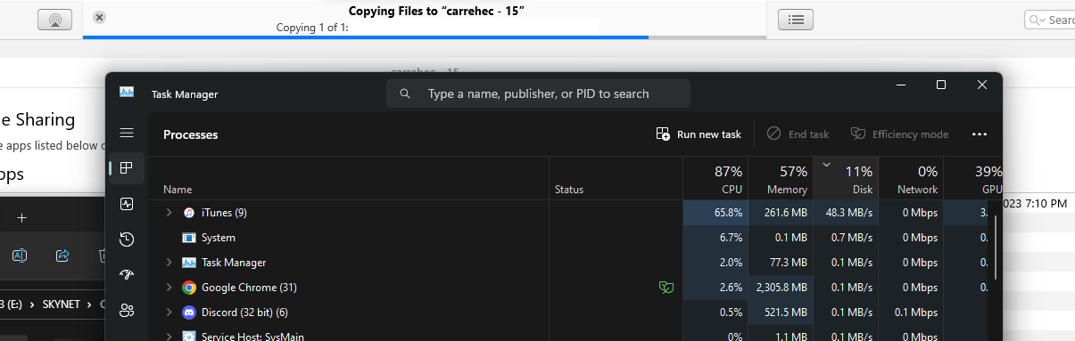This screenshot has width=1075, height=341.
Task: Sort processes by the Memory column
Action: pyautogui.click(x=781, y=178)
